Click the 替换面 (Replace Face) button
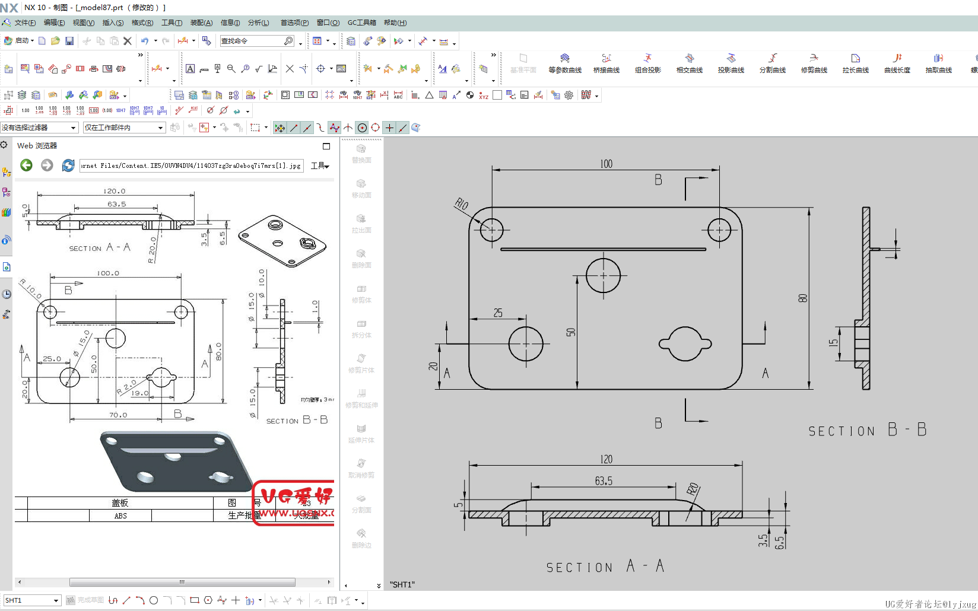978x611 pixels. click(361, 154)
